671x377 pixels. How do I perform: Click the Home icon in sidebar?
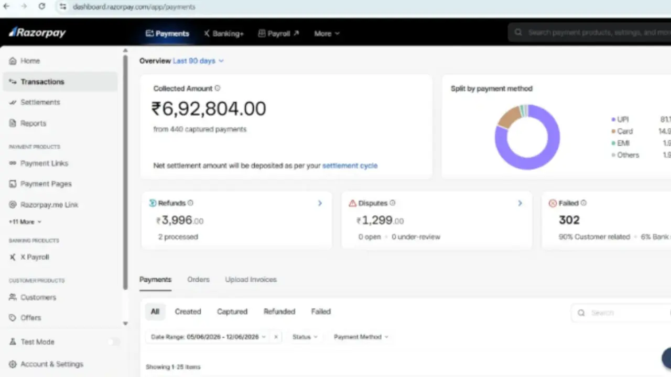point(13,61)
